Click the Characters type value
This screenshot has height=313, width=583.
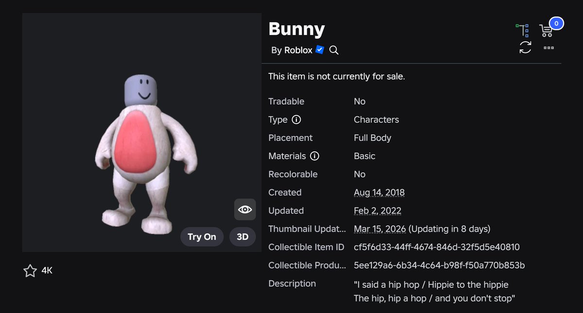pyautogui.click(x=377, y=119)
